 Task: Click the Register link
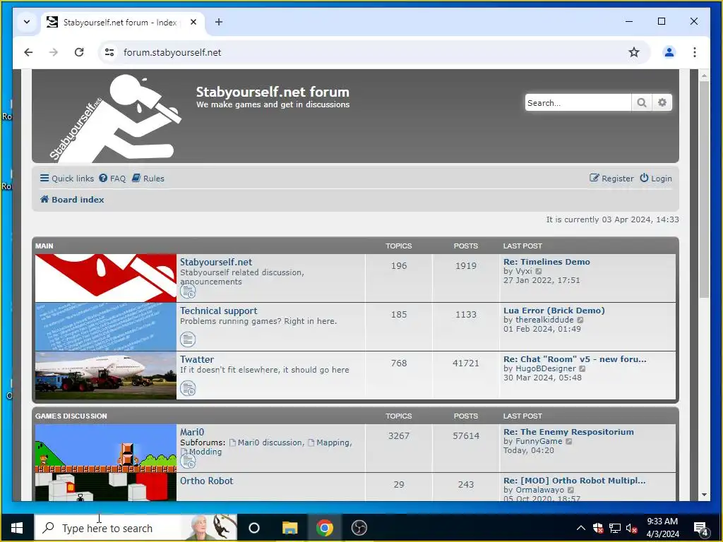612,179
